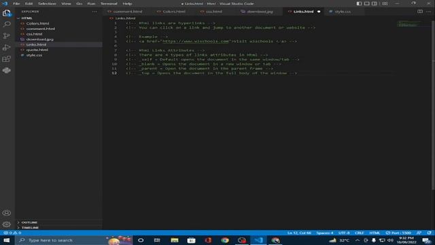
Task: Click the Visual Studio Code taskbar icon
Action: coord(258,240)
